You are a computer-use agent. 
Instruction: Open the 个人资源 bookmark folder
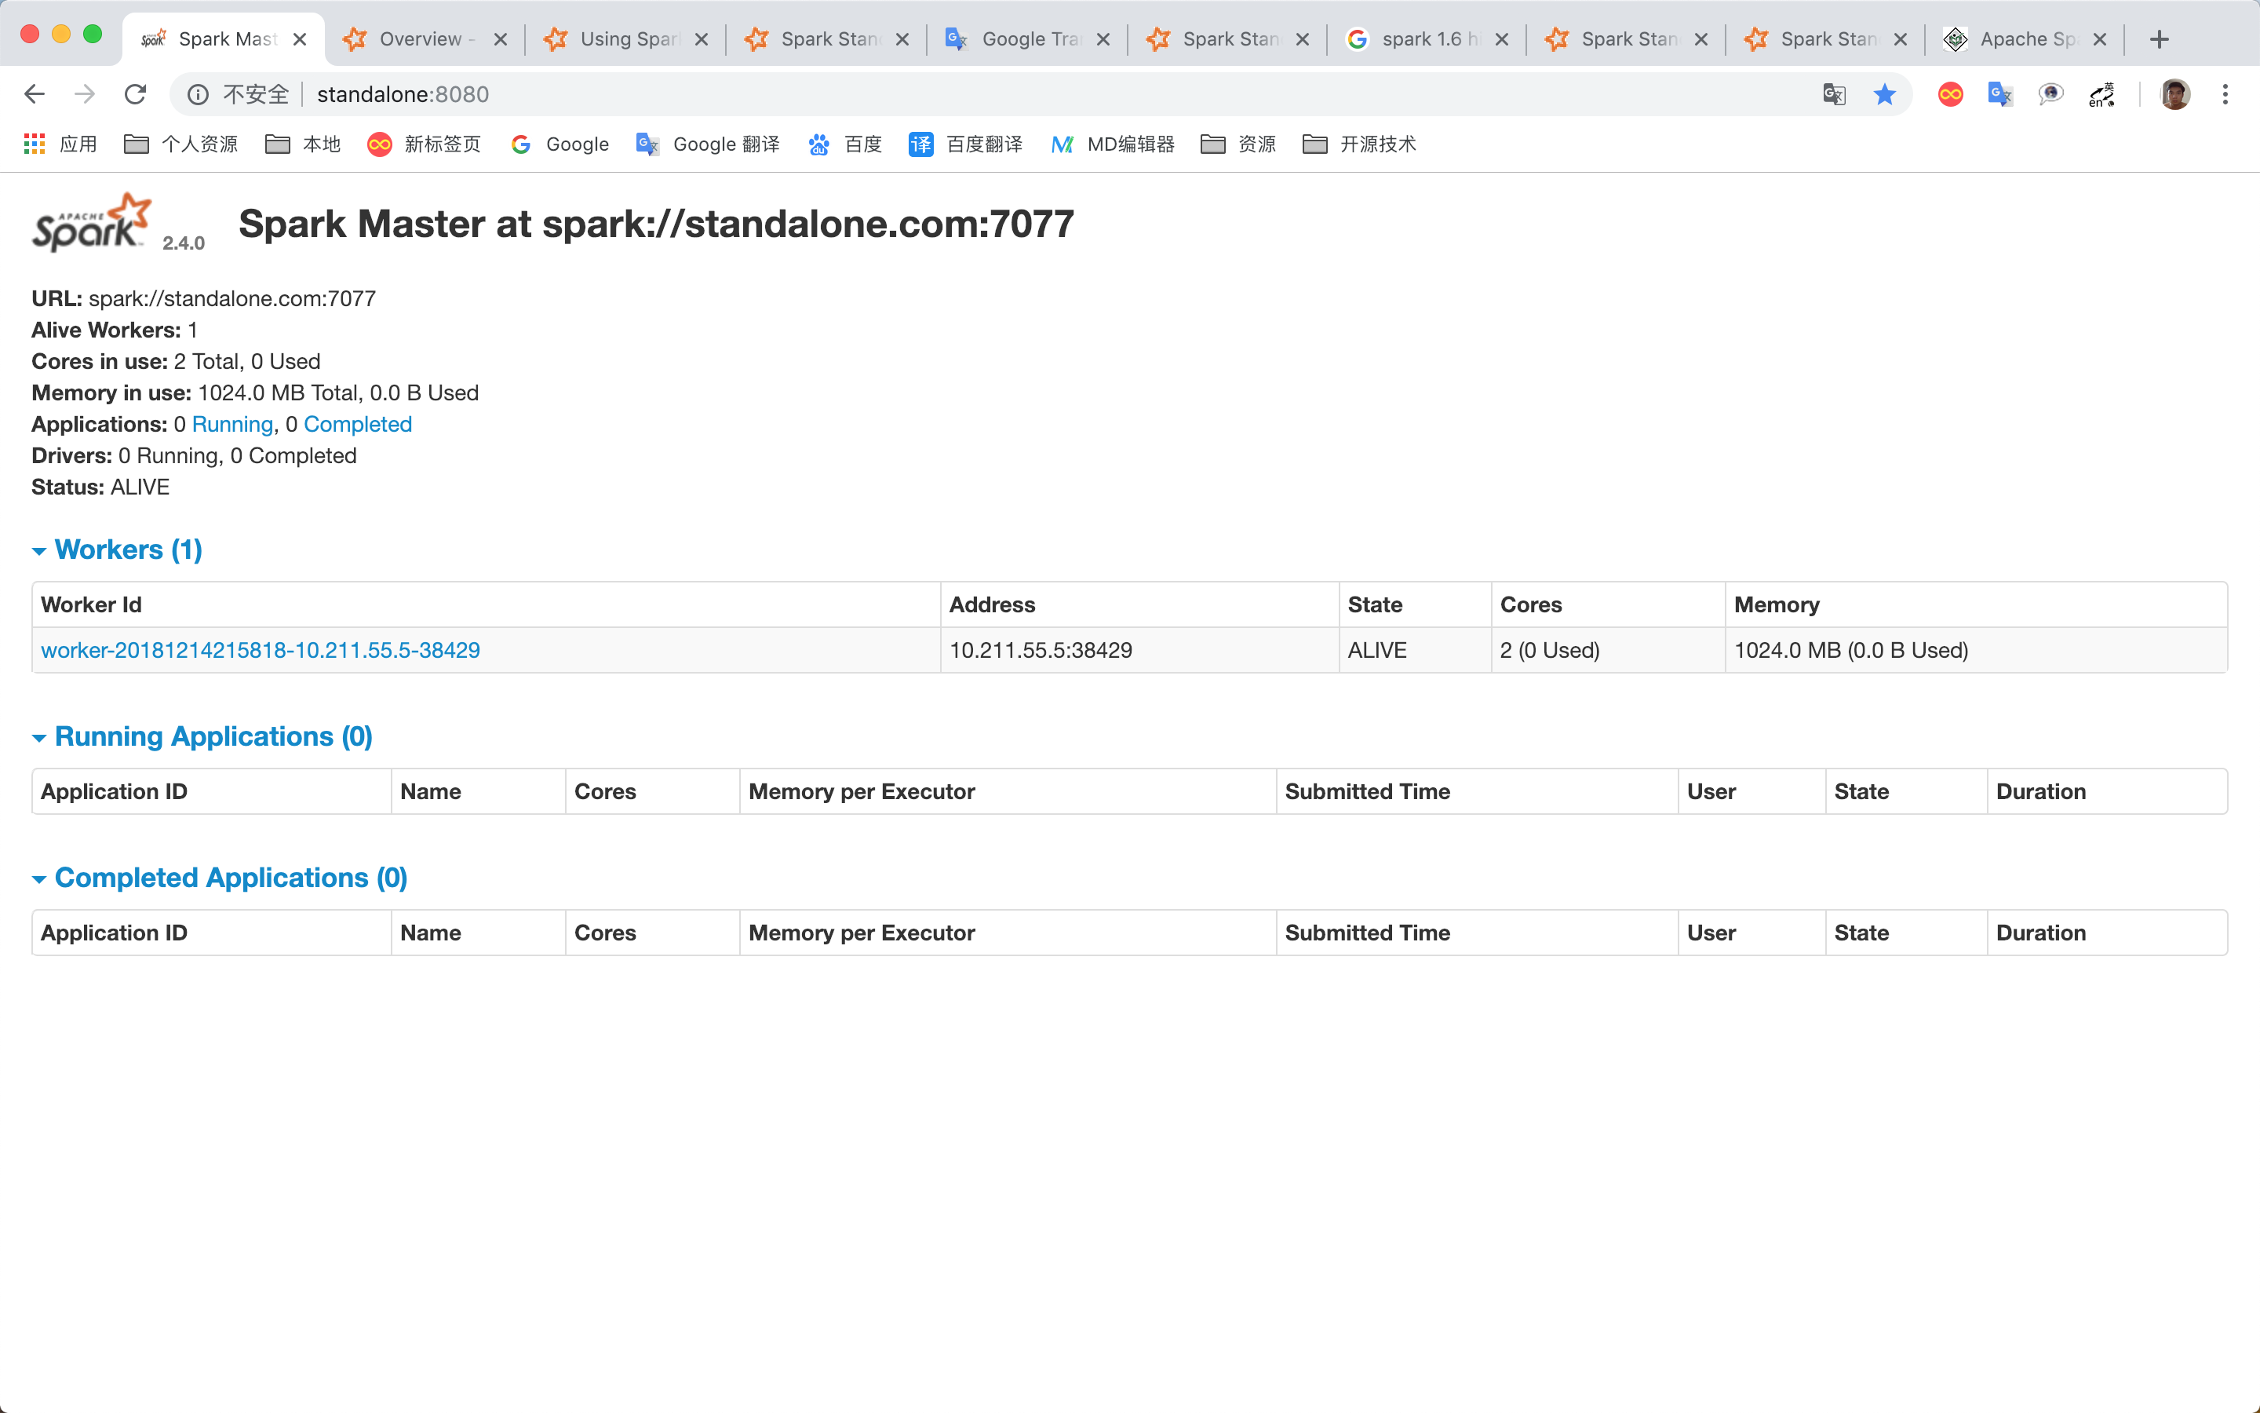[x=181, y=144]
